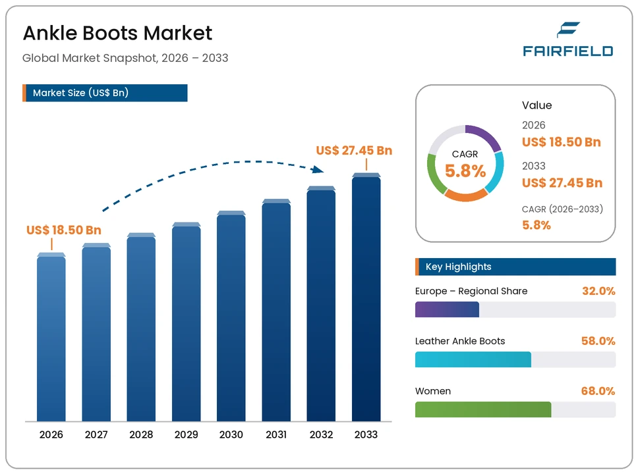Select the 2030 bar in the chart

231,316
